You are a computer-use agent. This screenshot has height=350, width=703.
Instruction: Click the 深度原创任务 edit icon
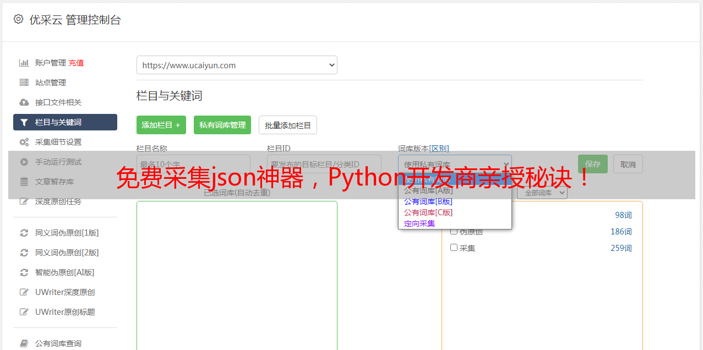pos(24,201)
